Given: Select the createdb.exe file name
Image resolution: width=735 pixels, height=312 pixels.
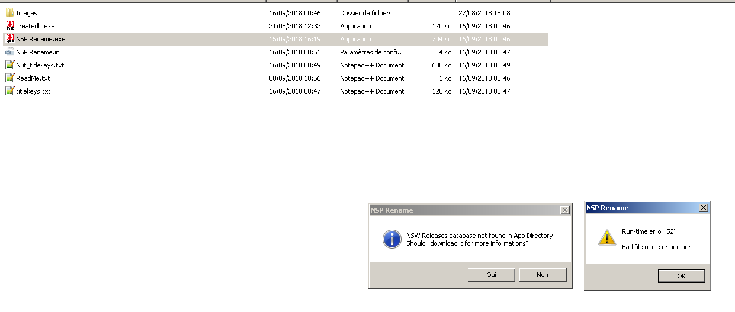Looking at the screenshot, I should [36, 26].
